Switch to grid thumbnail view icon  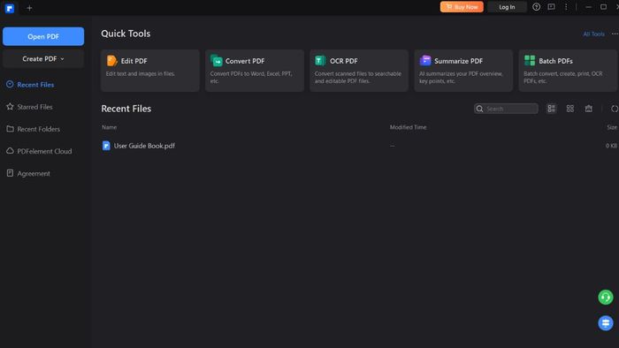[570, 109]
